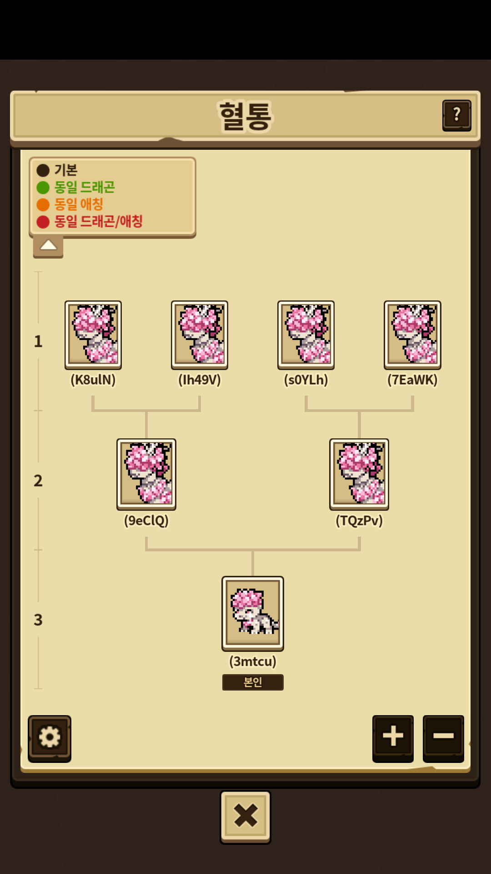Collapse the color legend with up arrow

[x=48, y=247]
